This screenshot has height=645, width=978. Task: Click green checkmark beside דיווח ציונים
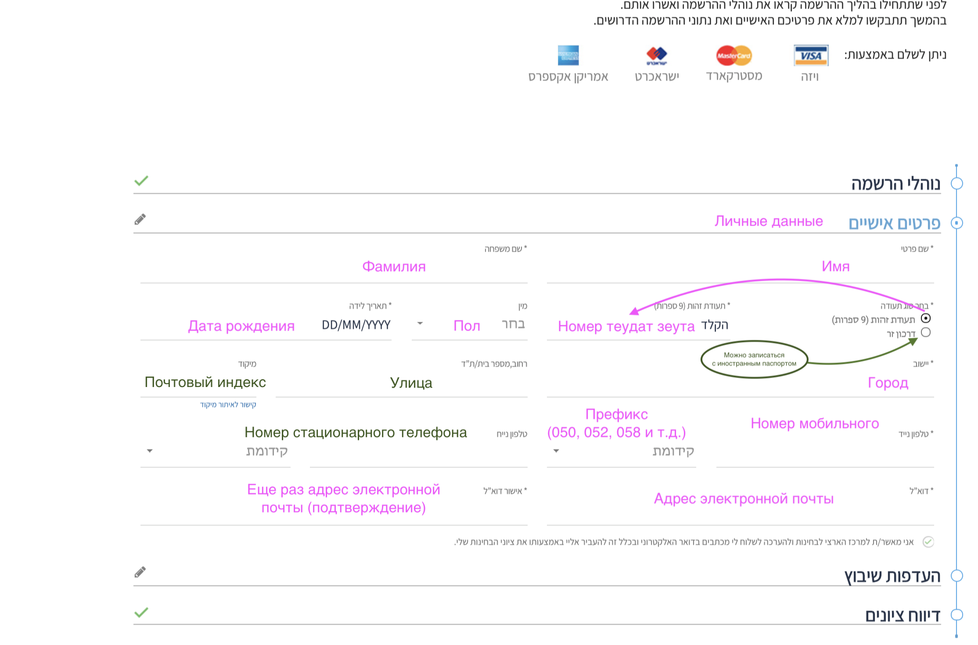coord(141,612)
